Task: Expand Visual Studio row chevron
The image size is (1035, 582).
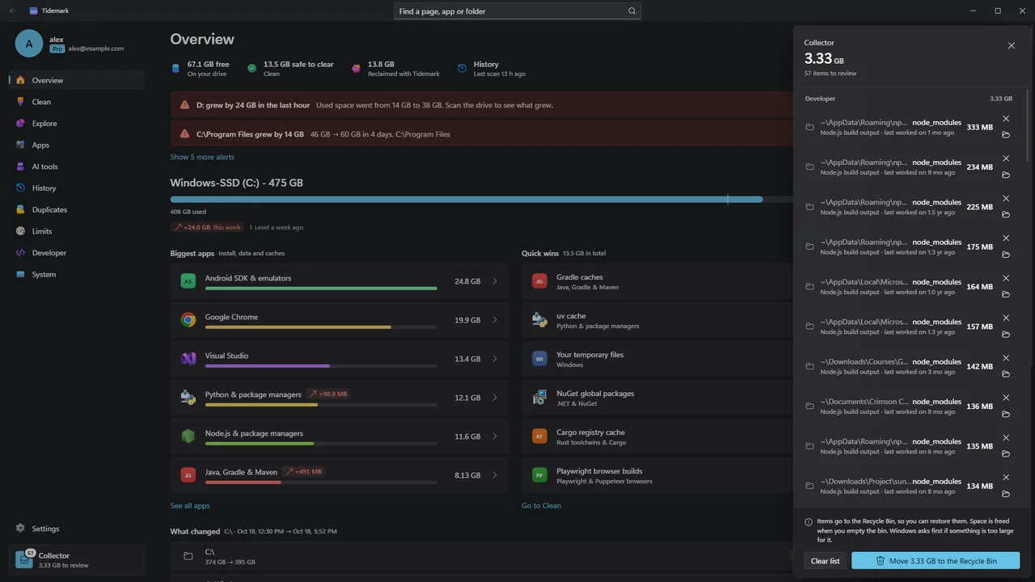Action: pyautogui.click(x=495, y=359)
